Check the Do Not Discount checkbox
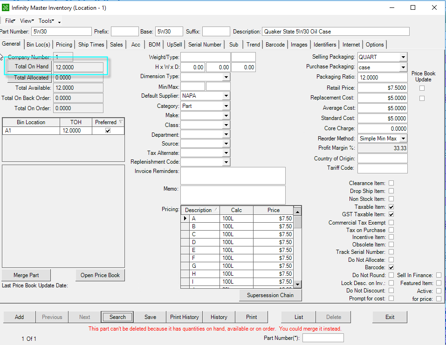The height and width of the screenshot is (345, 446). tap(391, 291)
